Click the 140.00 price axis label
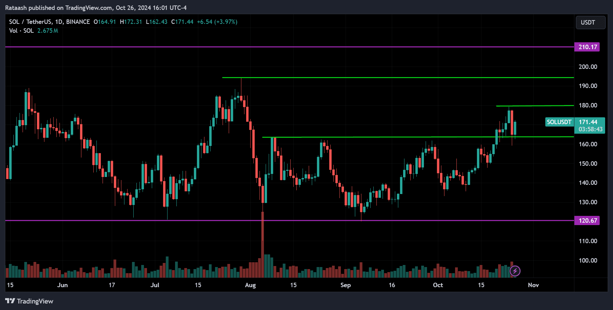The width and height of the screenshot is (613, 310). coord(588,183)
